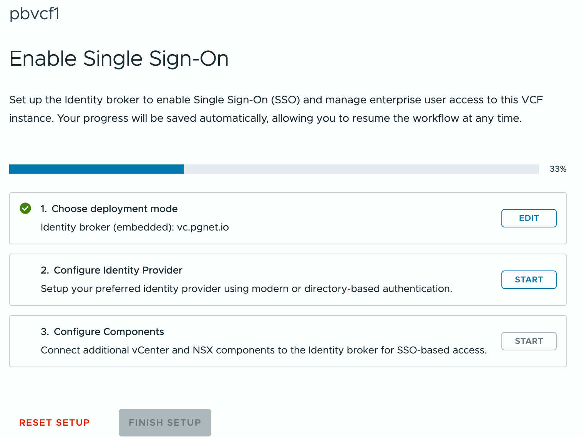The height and width of the screenshot is (438, 584).
Task: Start the Configure Components step
Action: click(529, 341)
